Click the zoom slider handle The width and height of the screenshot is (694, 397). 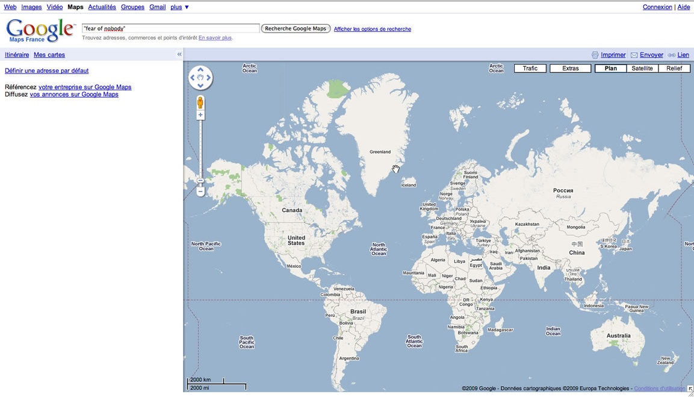(200, 181)
